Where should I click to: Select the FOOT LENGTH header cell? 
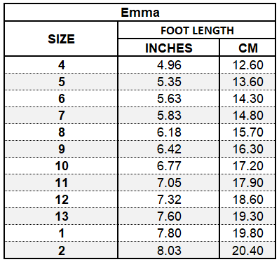click(x=197, y=30)
